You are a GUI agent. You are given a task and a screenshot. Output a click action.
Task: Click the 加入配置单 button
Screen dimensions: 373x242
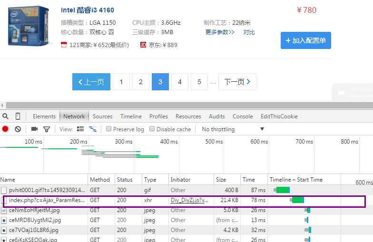[x=305, y=40]
